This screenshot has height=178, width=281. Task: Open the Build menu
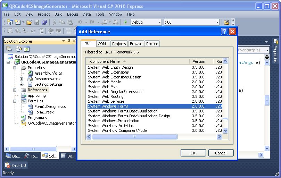click(x=58, y=14)
